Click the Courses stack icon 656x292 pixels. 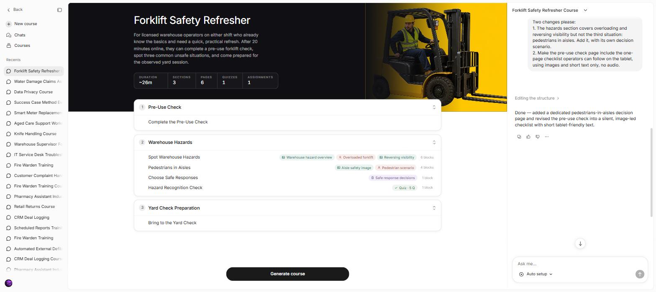[8, 46]
